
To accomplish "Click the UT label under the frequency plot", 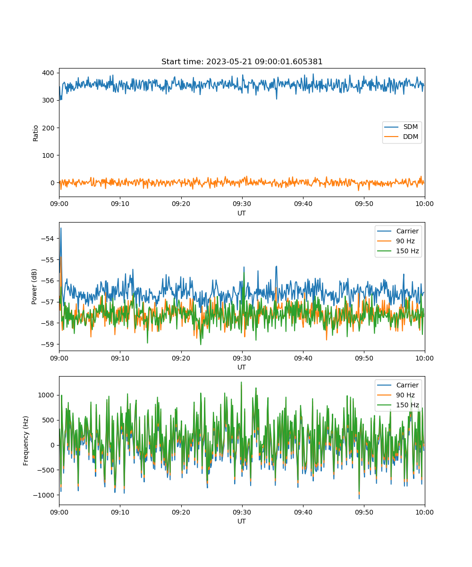I will [x=242, y=521].
